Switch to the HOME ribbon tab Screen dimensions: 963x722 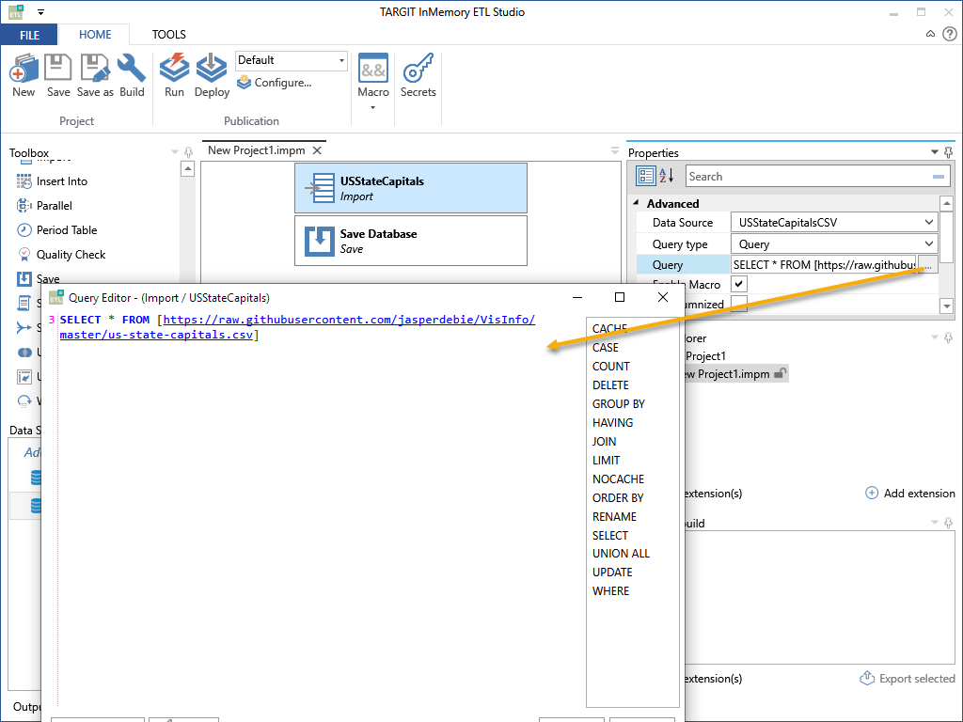point(95,35)
